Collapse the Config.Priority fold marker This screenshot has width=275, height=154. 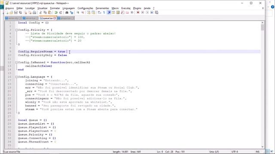[16, 30]
